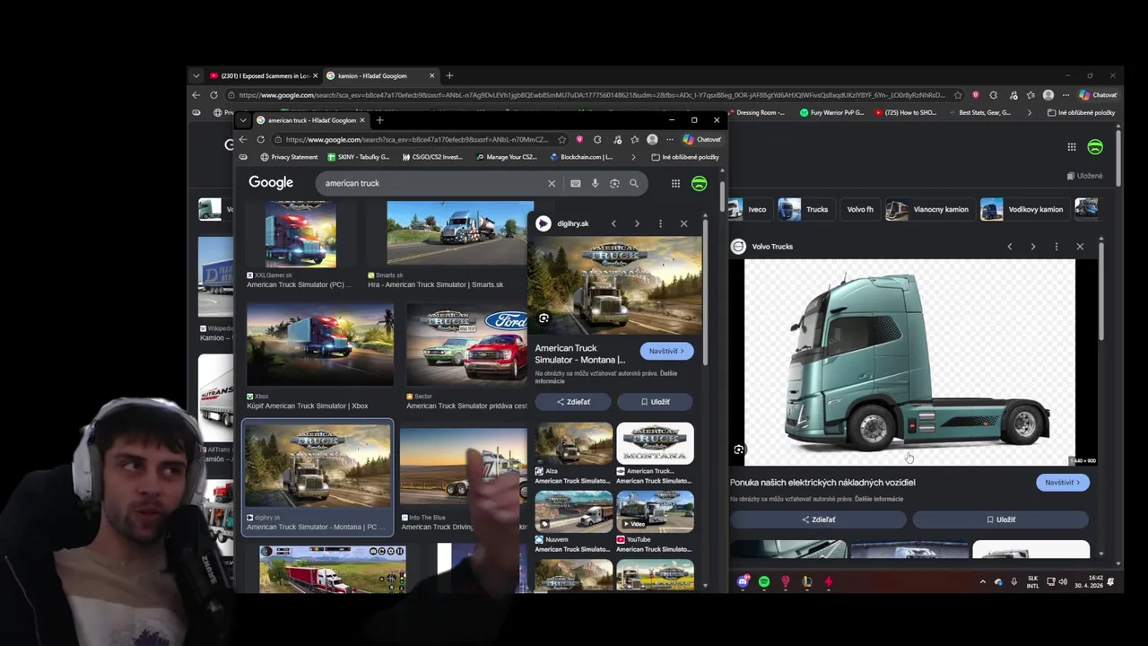This screenshot has height=646, width=1148.
Task: Open Google apps grid in kamion window
Action: (1072, 147)
